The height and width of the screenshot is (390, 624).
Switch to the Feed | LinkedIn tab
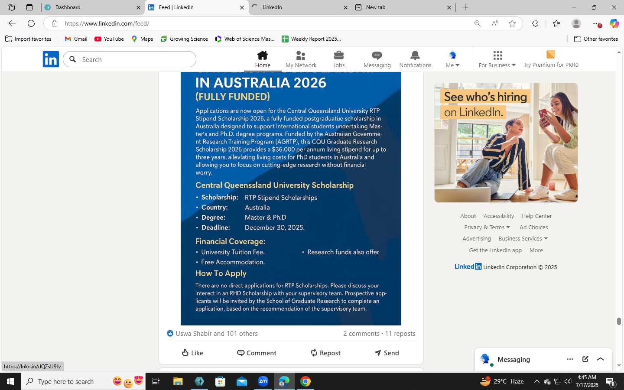(x=196, y=7)
